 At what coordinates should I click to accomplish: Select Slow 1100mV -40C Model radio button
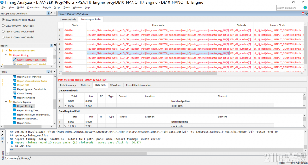tap(3, 26)
